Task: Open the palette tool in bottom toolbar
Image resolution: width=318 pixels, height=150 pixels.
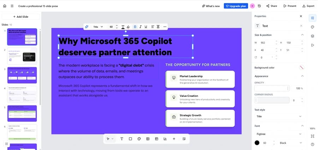Action: 139,139
